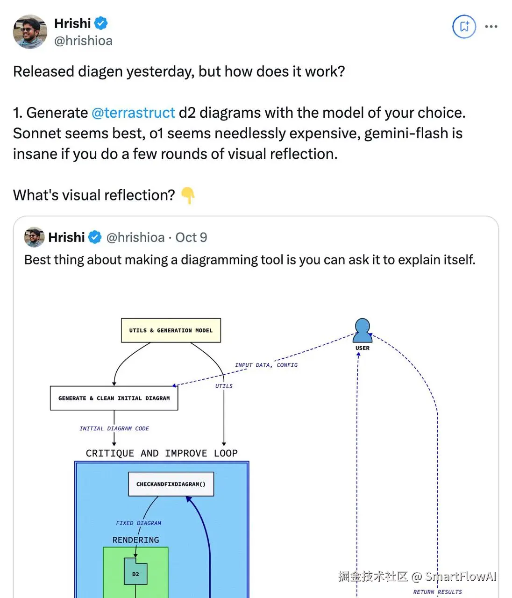The width and height of the screenshot is (512, 598).
Task: Click the CheckAndFixDiagram() node
Action: (171, 484)
